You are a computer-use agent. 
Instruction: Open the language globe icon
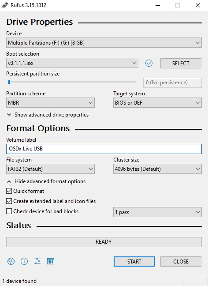(11, 261)
